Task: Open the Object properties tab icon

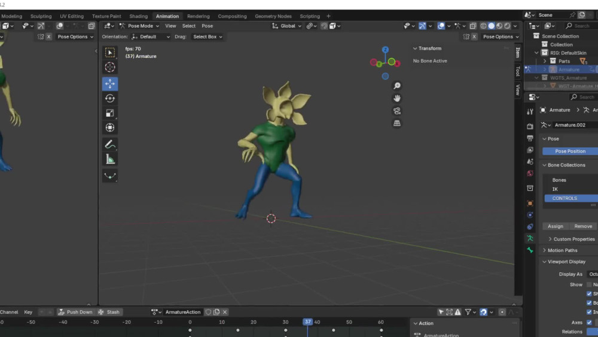Action: [x=530, y=203]
